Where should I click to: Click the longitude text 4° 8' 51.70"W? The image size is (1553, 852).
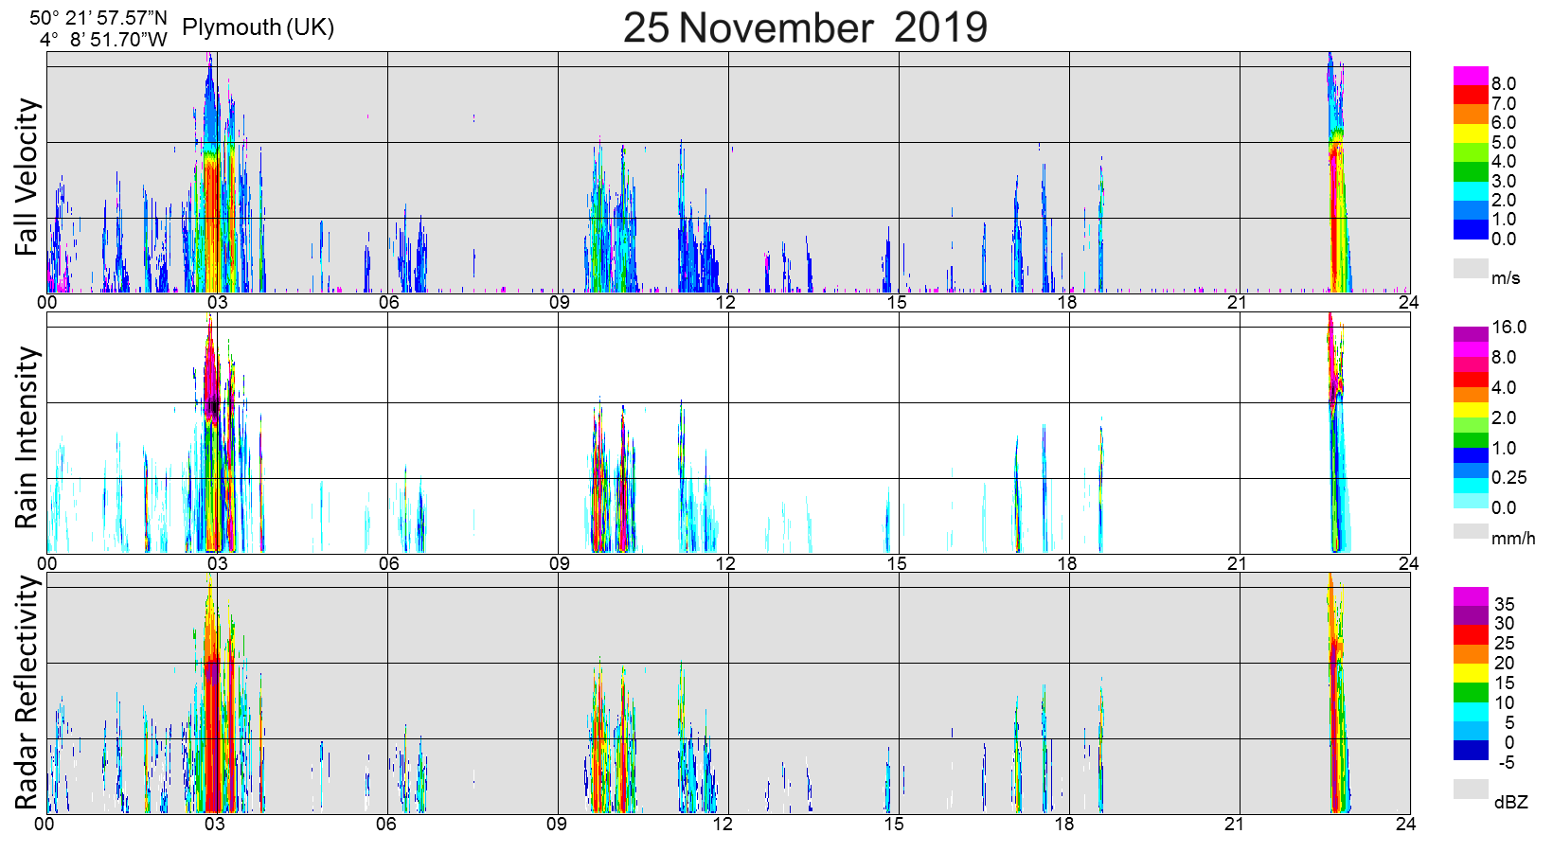[x=103, y=40]
